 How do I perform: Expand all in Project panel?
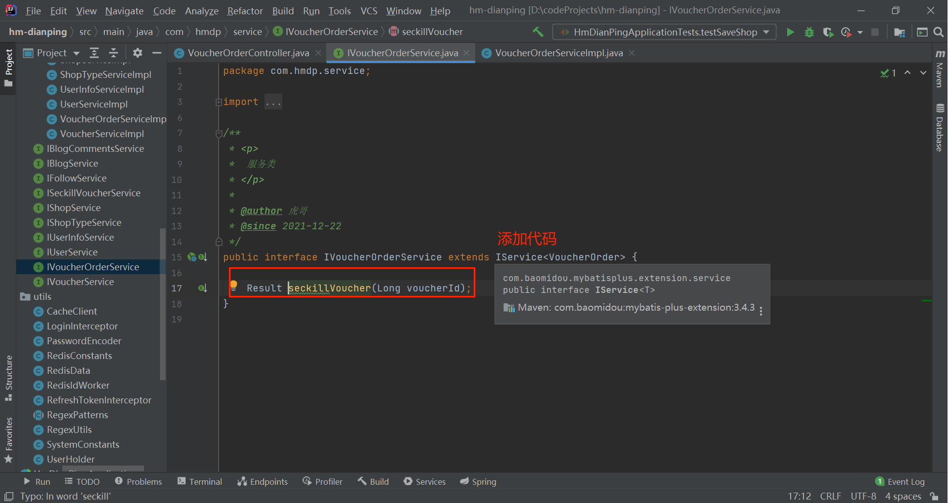point(94,53)
